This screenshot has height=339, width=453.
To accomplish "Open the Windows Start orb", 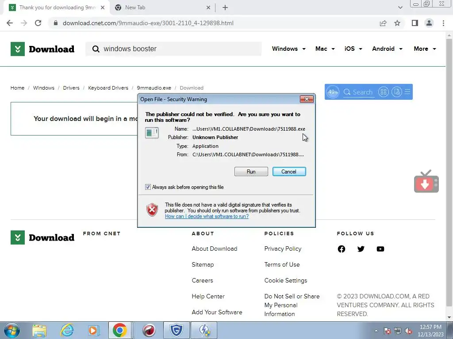I will coord(12,330).
